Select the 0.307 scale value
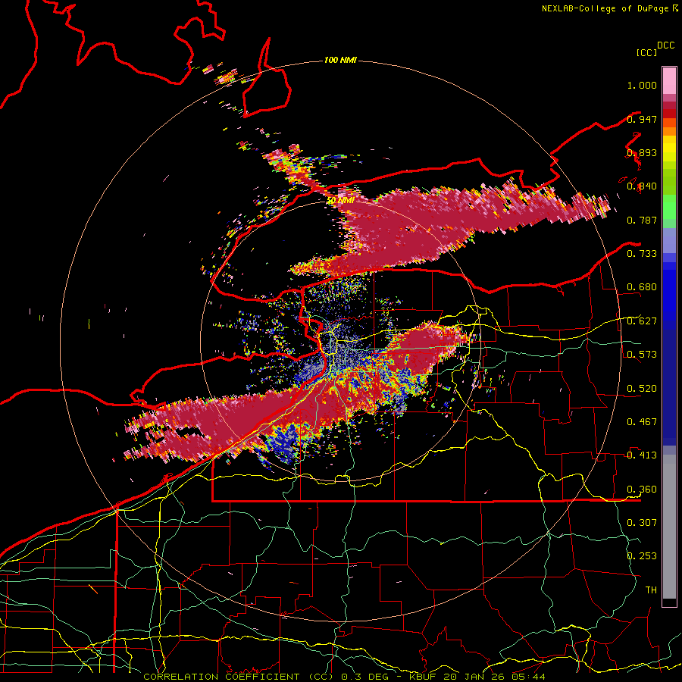Image resolution: width=682 pixels, height=682 pixels. [x=642, y=522]
